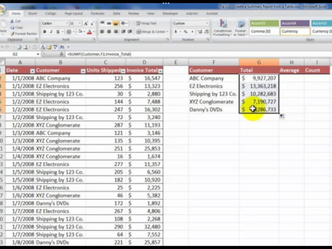This screenshot has height=249, width=332.
Task: Apply comma style format
Action: (x=192, y=32)
